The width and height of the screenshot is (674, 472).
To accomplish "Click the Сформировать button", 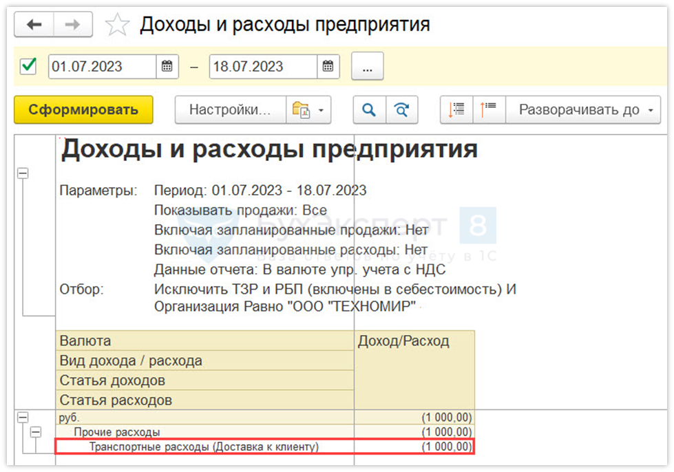I will point(83,110).
